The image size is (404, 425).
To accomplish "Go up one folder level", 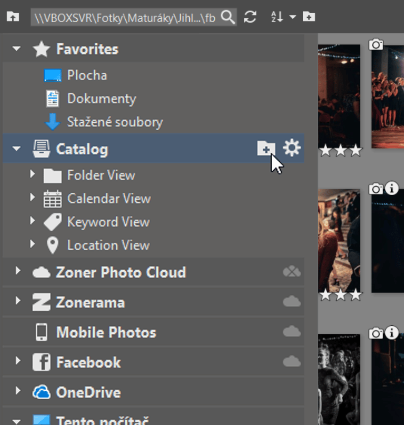I will point(13,17).
